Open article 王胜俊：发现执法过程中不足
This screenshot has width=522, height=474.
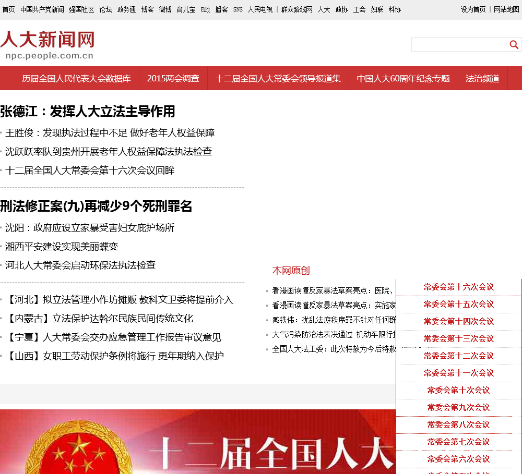point(110,133)
